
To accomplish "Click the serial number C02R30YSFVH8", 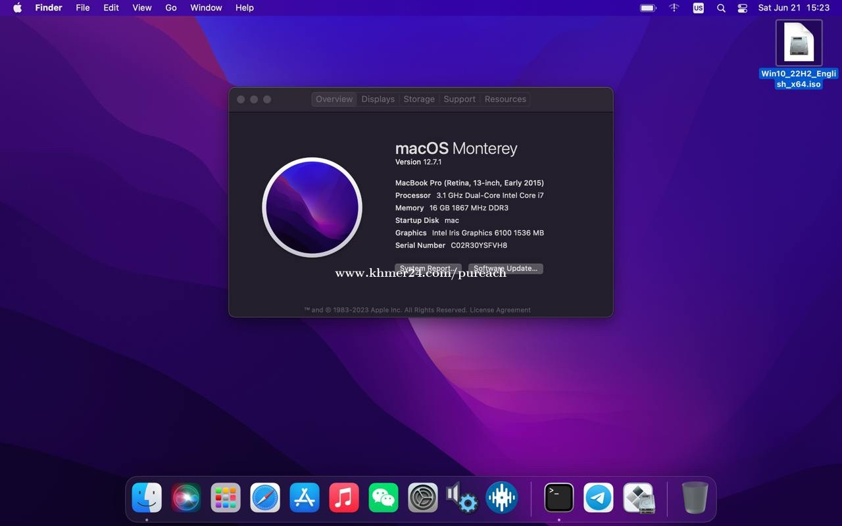I will pyautogui.click(x=479, y=245).
